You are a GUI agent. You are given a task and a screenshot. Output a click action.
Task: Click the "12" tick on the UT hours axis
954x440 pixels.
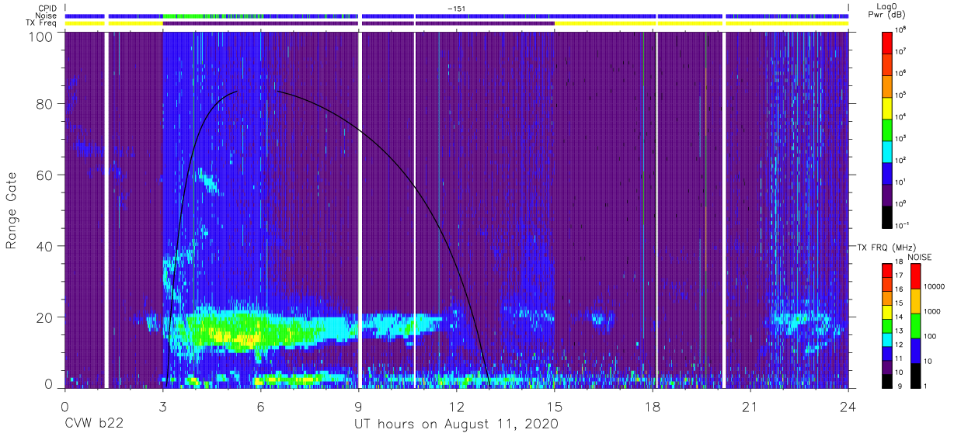[456, 406]
